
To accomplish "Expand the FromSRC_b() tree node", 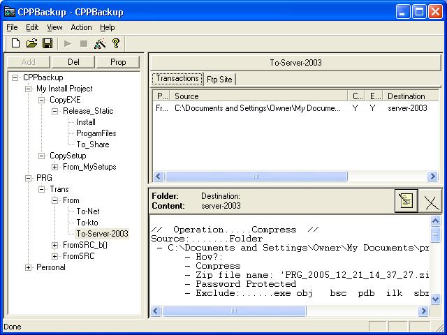I will tap(55, 245).
